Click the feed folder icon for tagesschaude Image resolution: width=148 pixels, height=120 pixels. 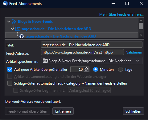coord(18,29)
